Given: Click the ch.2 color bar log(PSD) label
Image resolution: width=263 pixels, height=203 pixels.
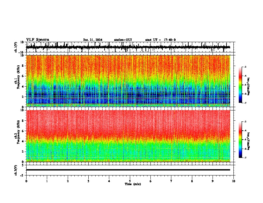Looking at the screenshot, I should coord(249,141).
